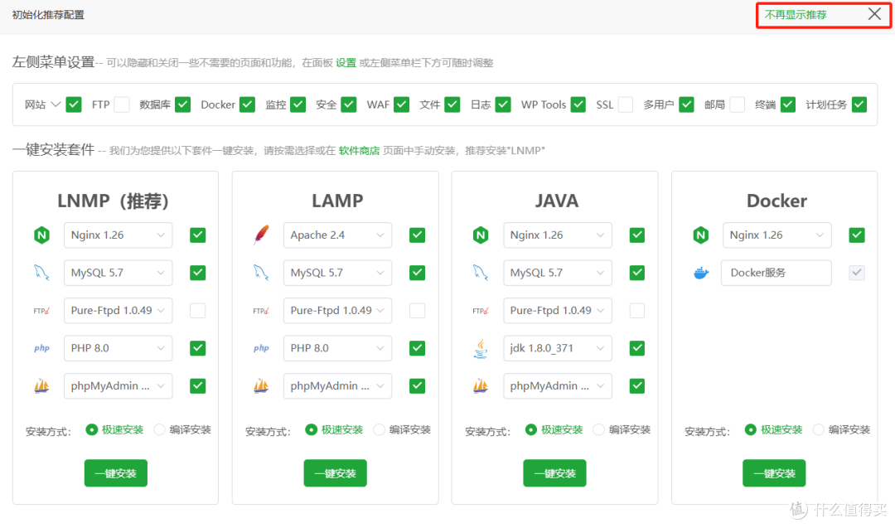Open Nginx 1.26 dropdown in LNMP card

[x=119, y=235]
